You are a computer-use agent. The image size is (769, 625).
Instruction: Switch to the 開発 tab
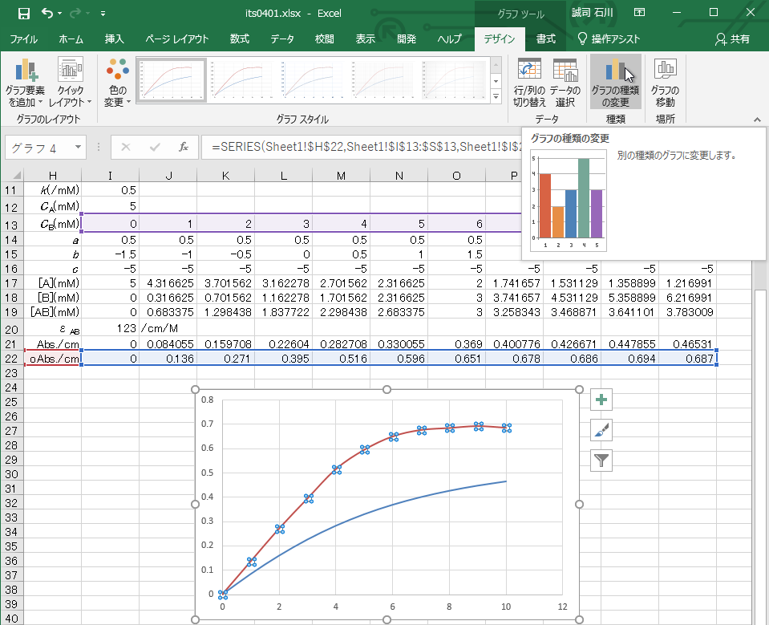(407, 39)
